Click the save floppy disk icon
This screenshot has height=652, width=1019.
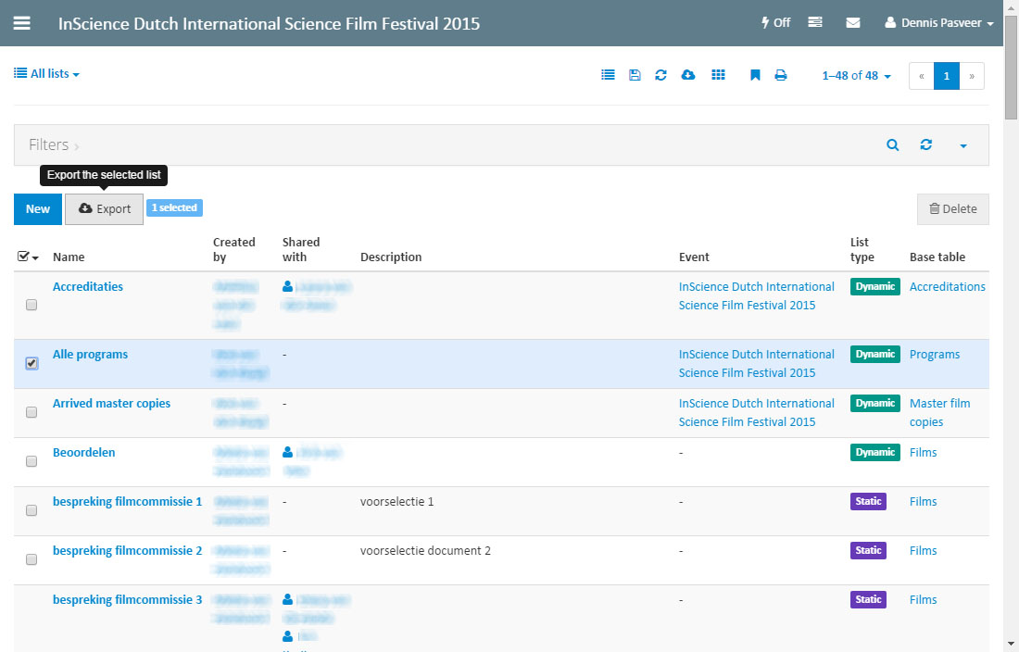[635, 76]
